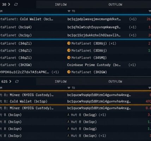Click (+1) badge in bc1qc15rjdukk row
Viewport: 151px width, 141px height.
click(133, 35)
